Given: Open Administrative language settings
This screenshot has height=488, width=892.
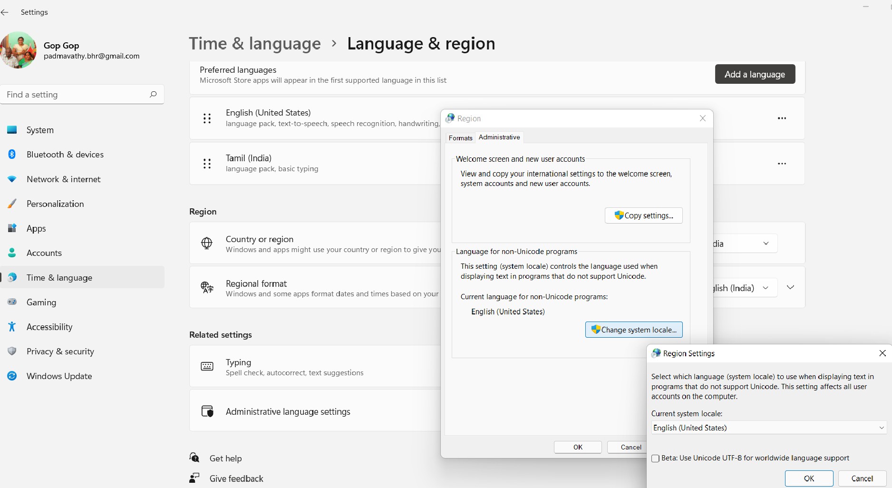Looking at the screenshot, I should tap(315, 411).
